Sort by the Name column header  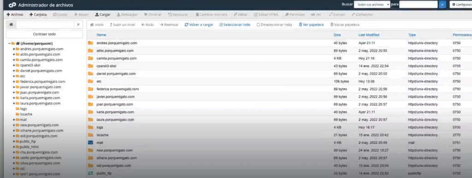(x=101, y=35)
